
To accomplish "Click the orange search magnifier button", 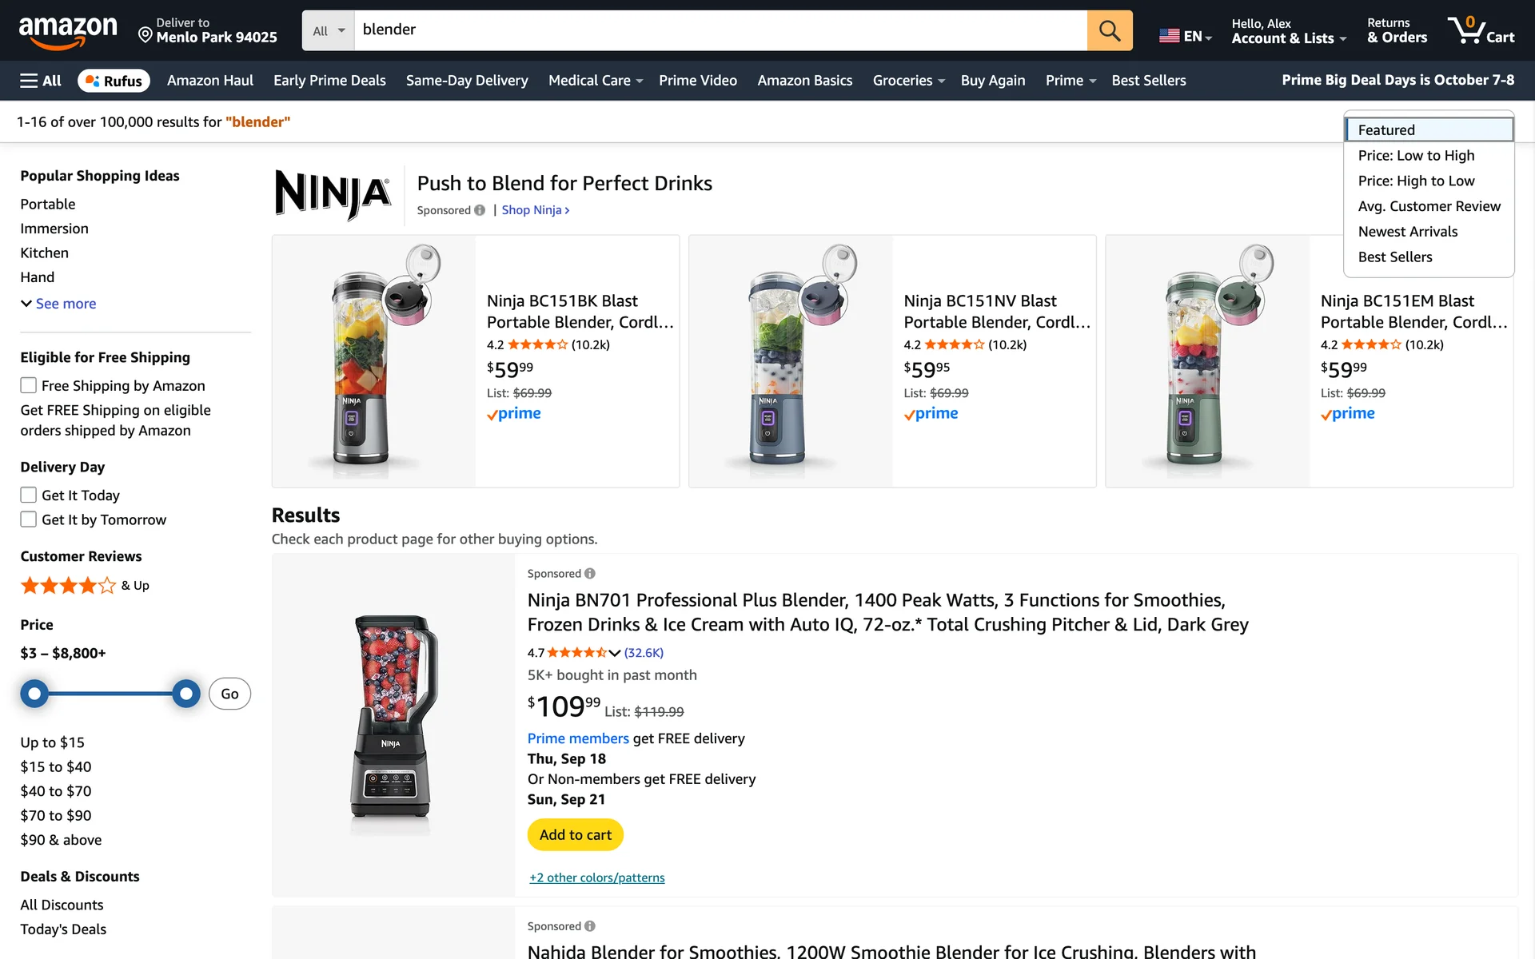I will [x=1109, y=30].
